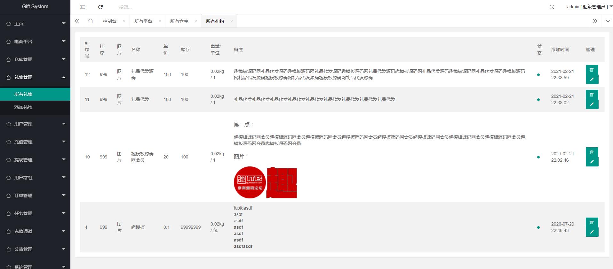Switch to the 控制台 tab
This screenshot has width=613, height=269.
point(110,21)
